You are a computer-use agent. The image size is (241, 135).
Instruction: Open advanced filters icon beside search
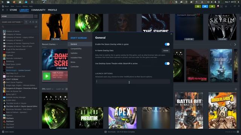36,27
